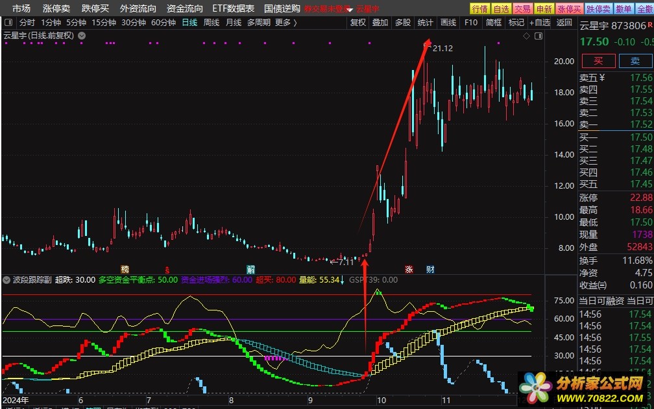Add the stock via +自选

point(540,23)
